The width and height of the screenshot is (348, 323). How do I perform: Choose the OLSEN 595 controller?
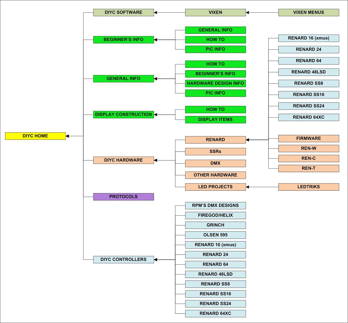point(215,235)
